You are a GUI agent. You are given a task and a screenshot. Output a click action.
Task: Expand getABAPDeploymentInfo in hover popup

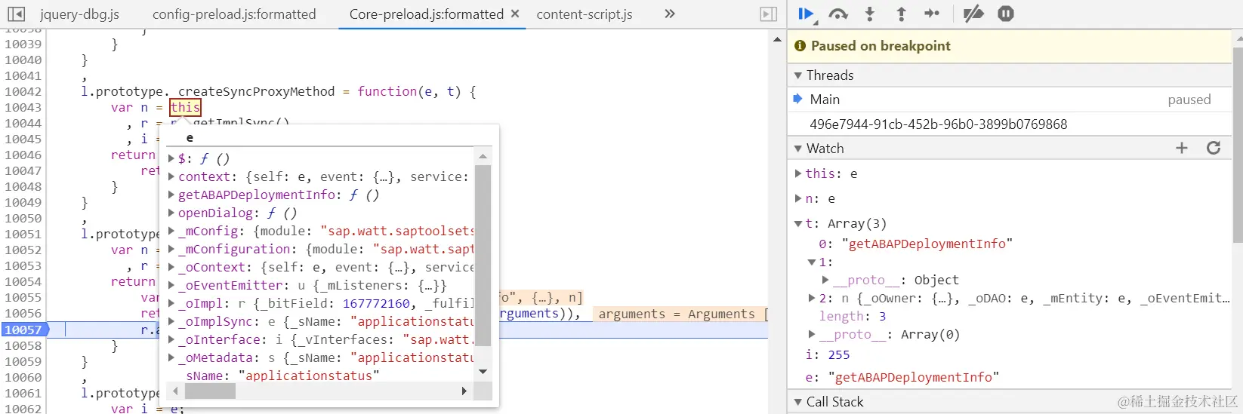(x=171, y=195)
